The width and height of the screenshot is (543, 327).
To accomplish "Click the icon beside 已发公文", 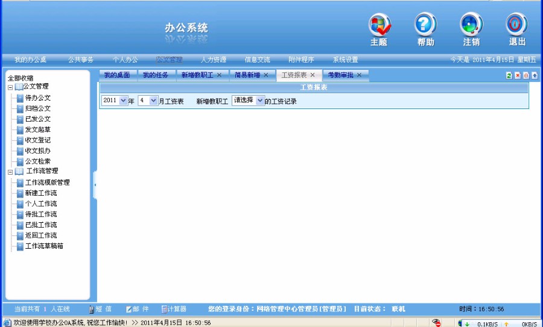I will pyautogui.click(x=20, y=120).
